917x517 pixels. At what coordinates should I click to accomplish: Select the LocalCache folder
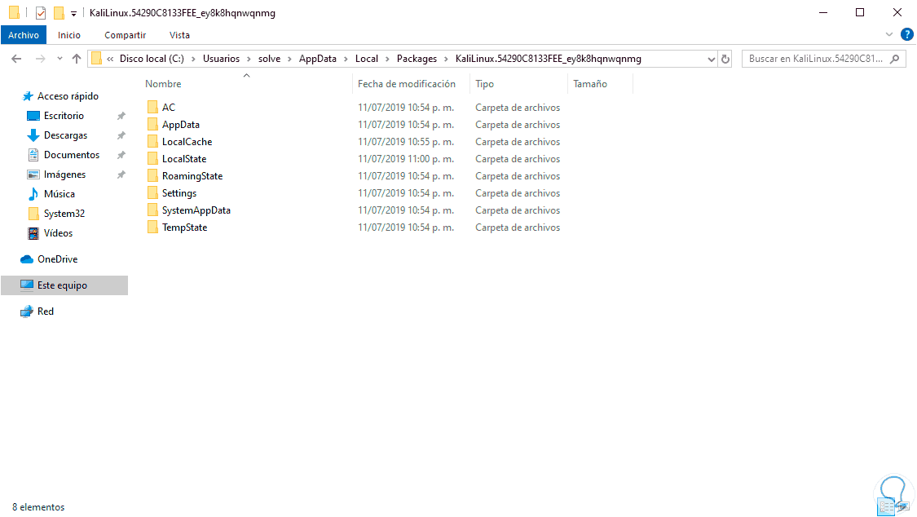pos(179,142)
